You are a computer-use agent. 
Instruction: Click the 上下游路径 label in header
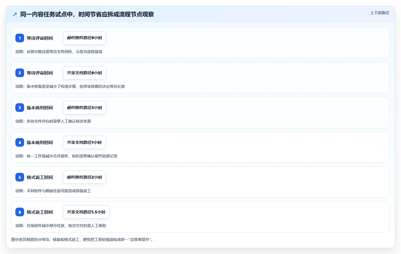pyautogui.click(x=380, y=13)
